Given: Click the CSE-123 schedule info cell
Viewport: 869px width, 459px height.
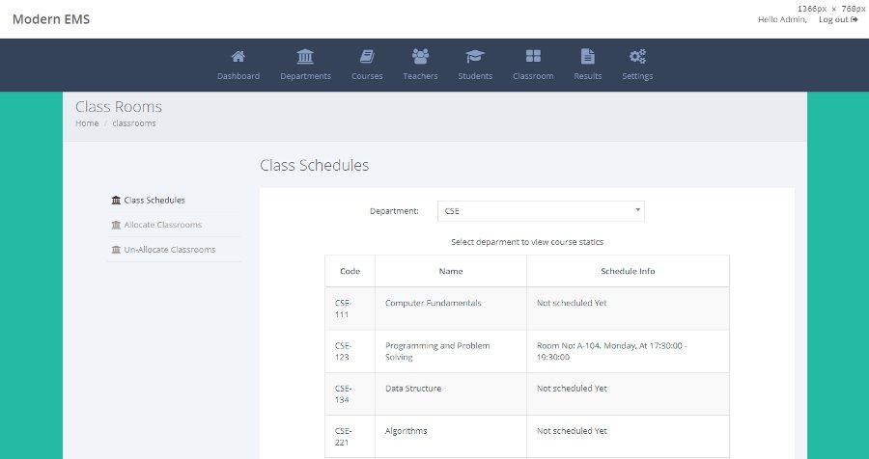Looking at the screenshot, I should (x=628, y=352).
